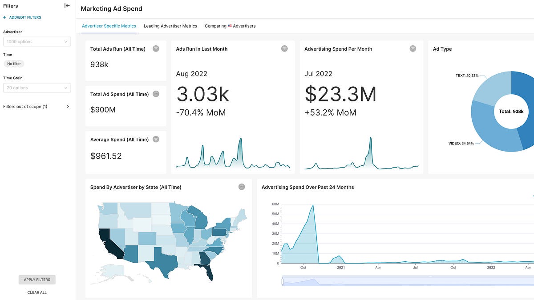
Task: Open the Time Grain filter dropdown
Action: point(37,88)
